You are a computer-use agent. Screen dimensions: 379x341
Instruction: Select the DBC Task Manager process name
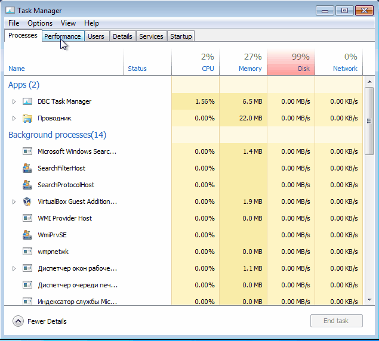pos(64,101)
